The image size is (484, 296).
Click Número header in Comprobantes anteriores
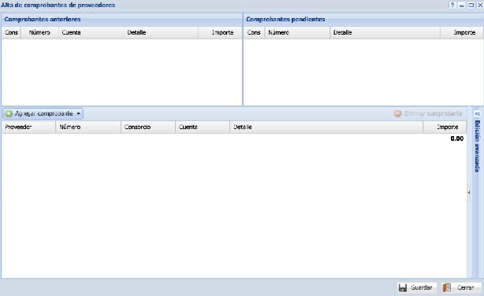coord(39,33)
